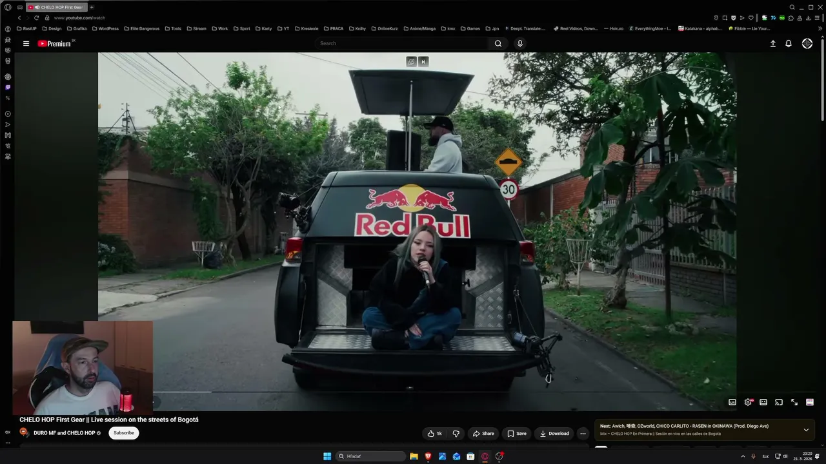Open the EverythingMoe bookmark
Viewport: 826px width, 464px height.
click(x=650, y=28)
